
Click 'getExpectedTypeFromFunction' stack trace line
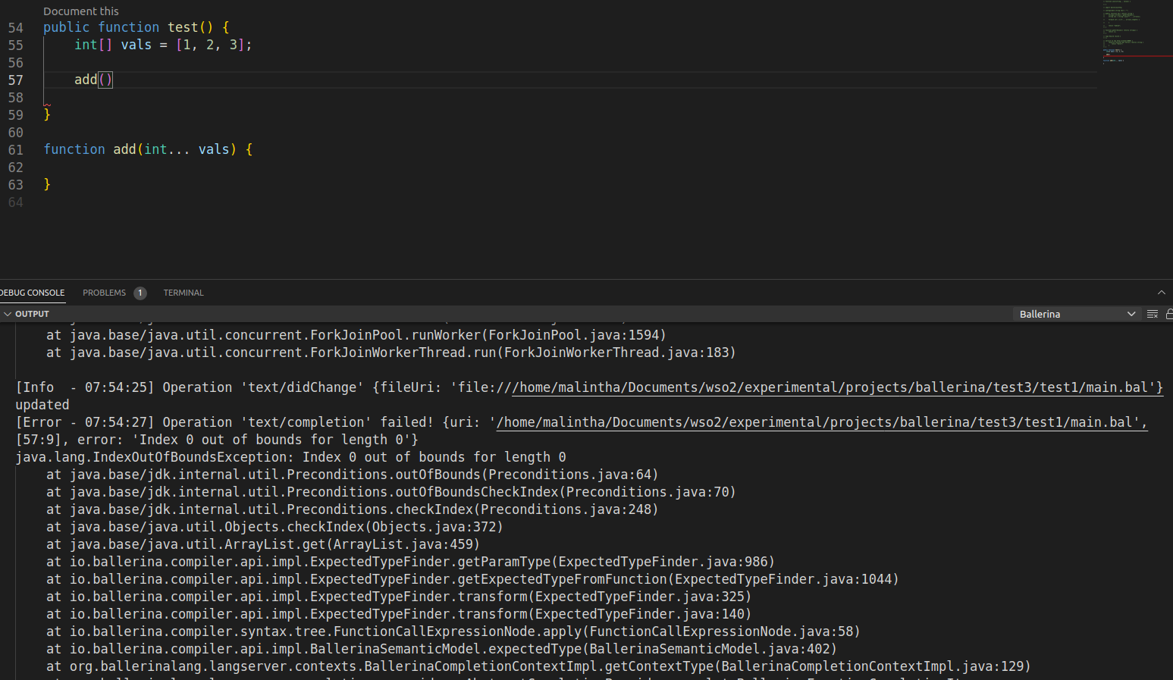click(x=472, y=579)
